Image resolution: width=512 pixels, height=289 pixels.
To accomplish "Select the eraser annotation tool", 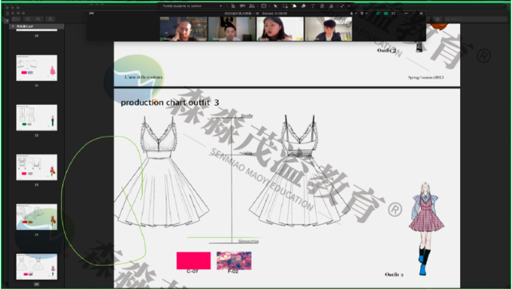I will tap(303, 6).
